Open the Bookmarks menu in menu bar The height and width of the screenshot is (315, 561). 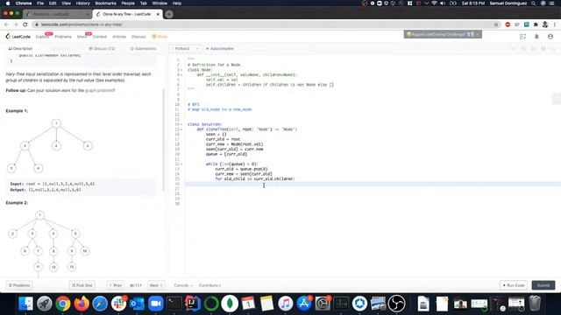coord(105,3)
